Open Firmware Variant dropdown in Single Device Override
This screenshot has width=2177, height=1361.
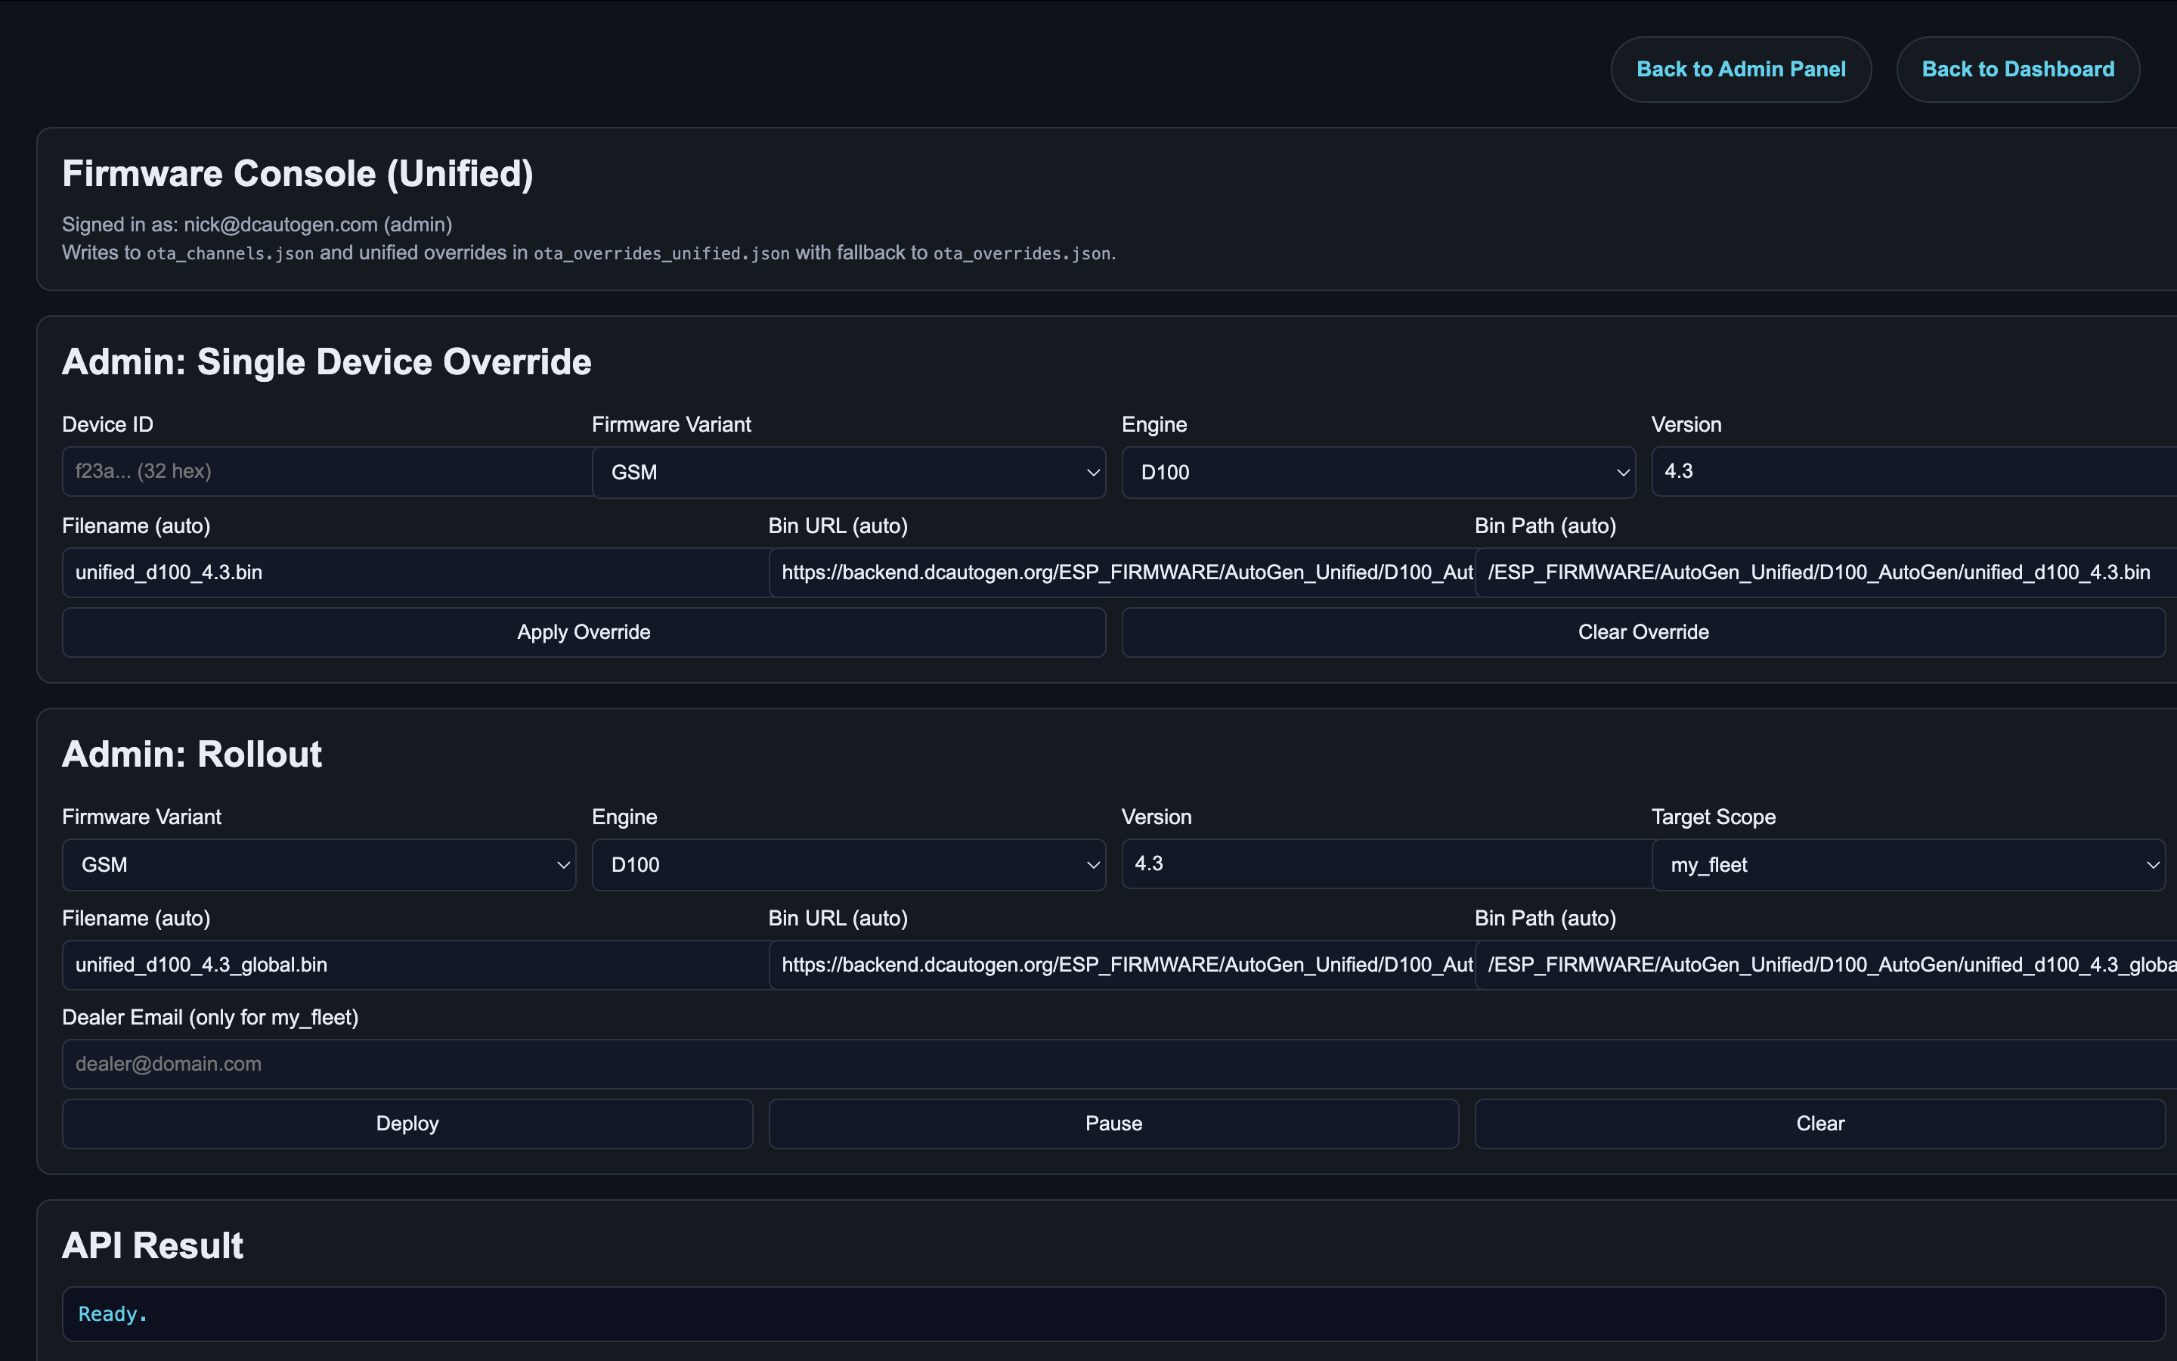(848, 473)
